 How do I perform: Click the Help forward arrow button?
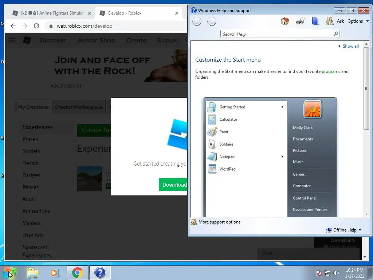tap(212, 22)
